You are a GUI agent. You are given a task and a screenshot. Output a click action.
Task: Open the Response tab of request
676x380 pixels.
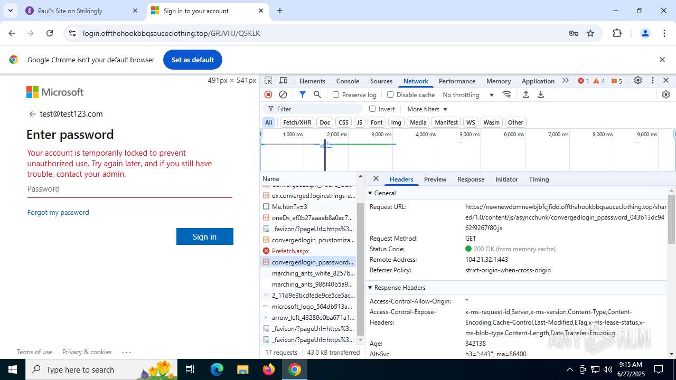(471, 179)
